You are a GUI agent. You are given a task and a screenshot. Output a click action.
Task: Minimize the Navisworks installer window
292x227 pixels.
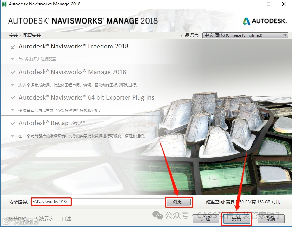(253, 4)
